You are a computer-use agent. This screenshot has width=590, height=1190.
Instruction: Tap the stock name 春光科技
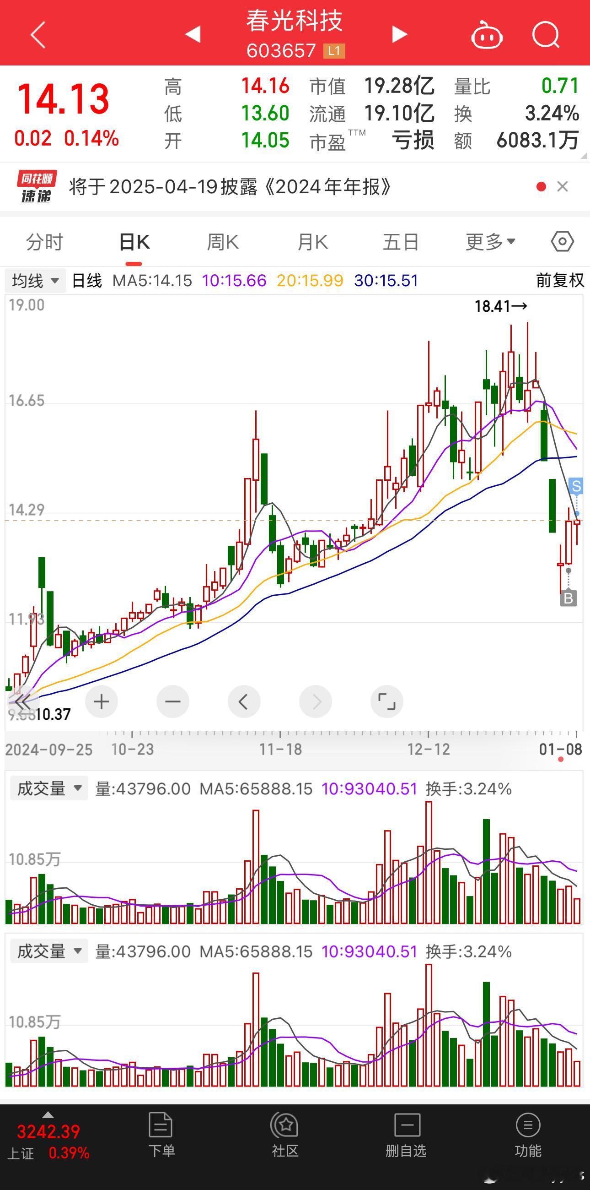pos(295,21)
